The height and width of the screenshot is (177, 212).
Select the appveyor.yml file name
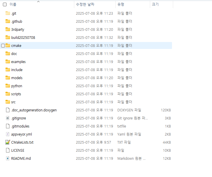point(22,134)
